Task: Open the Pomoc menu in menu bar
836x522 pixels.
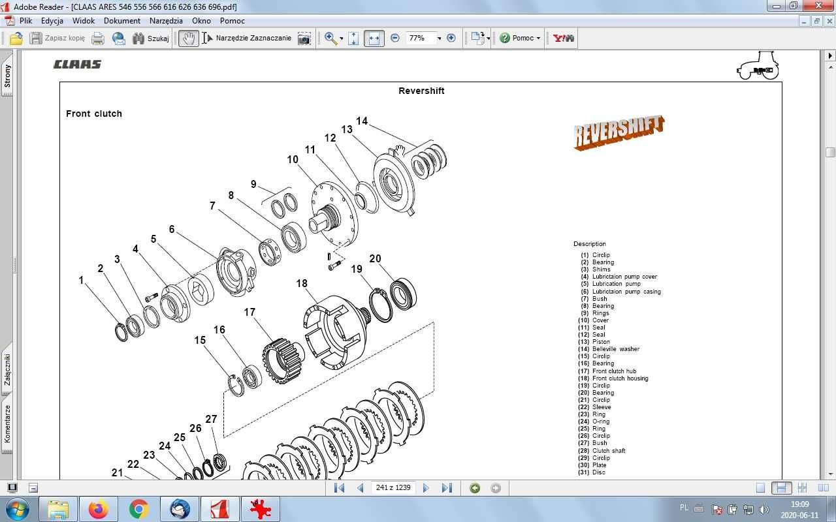Action: point(233,20)
